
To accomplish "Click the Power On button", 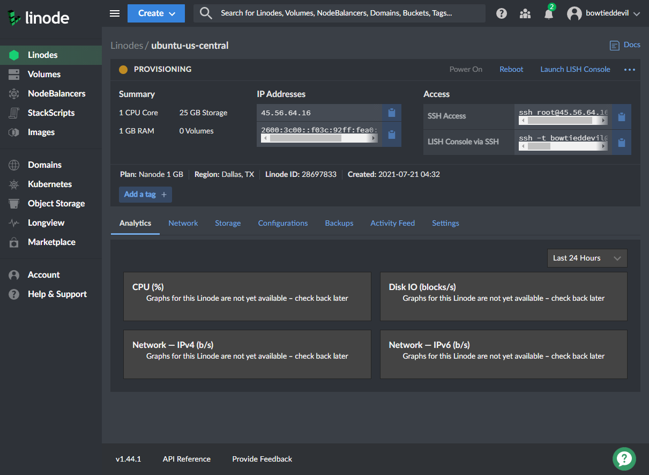I will tap(466, 69).
